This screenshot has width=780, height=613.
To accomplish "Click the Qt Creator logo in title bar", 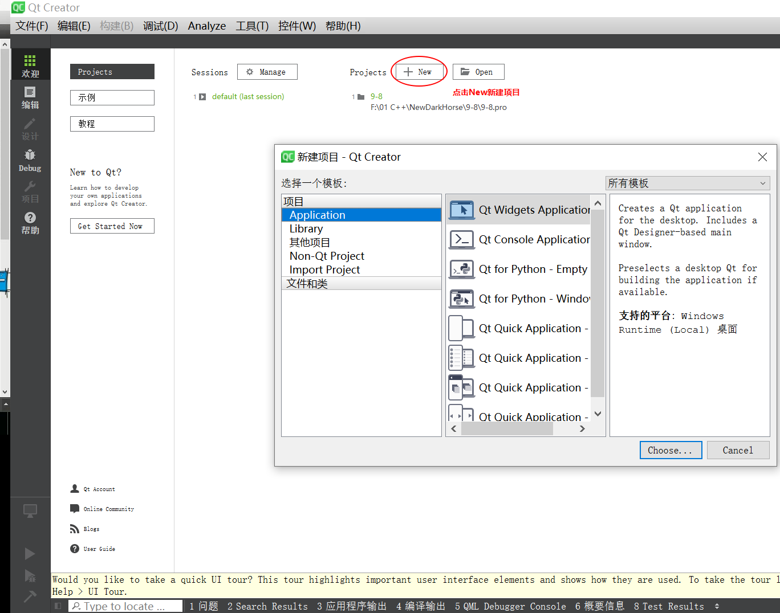I will (18, 7).
